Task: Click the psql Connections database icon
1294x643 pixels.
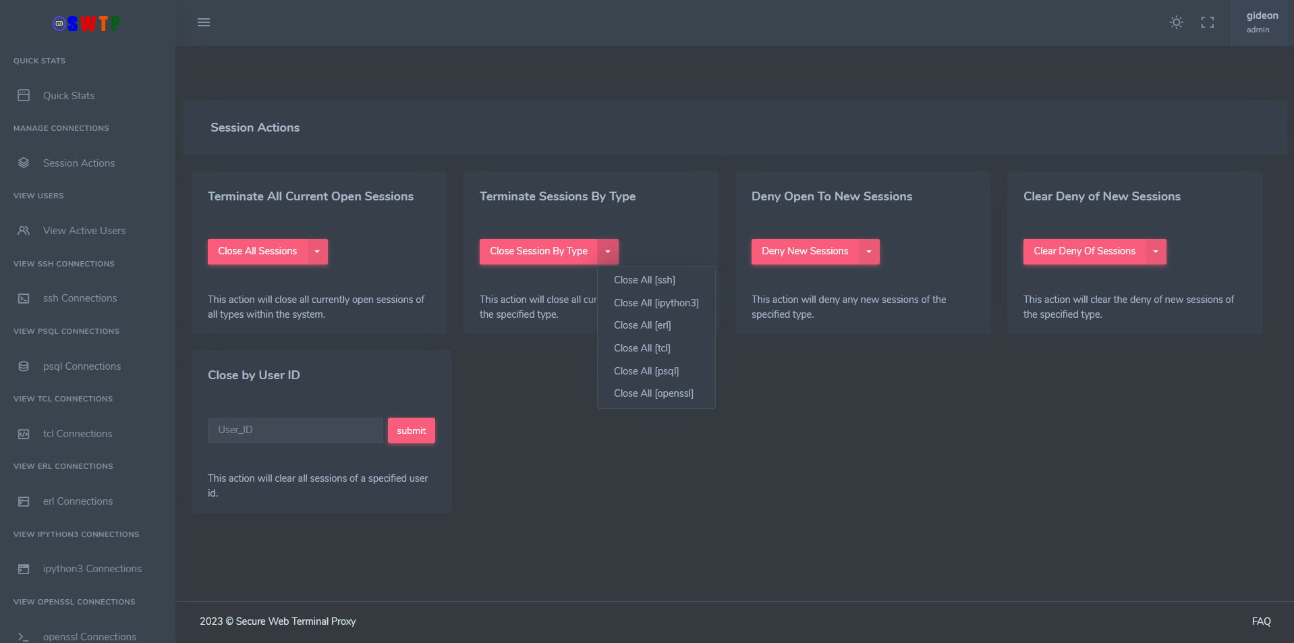Action: pyautogui.click(x=24, y=366)
